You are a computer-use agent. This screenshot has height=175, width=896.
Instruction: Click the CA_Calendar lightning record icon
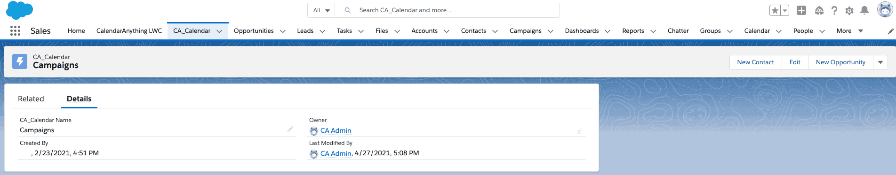tap(20, 61)
